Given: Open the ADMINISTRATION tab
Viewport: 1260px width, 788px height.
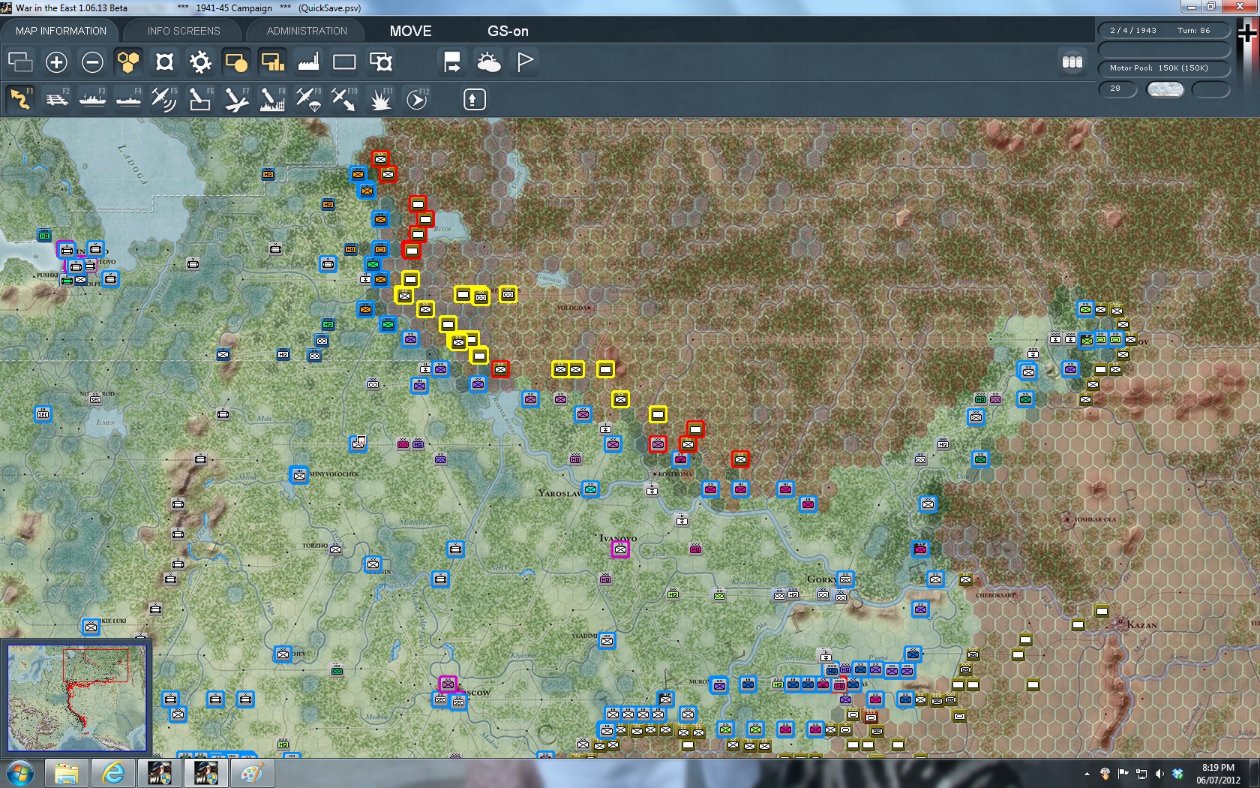Looking at the screenshot, I should (307, 31).
